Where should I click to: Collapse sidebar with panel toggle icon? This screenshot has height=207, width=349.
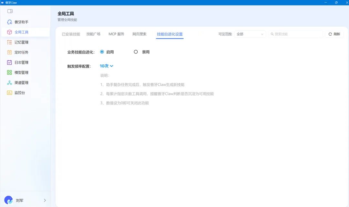point(10,11)
